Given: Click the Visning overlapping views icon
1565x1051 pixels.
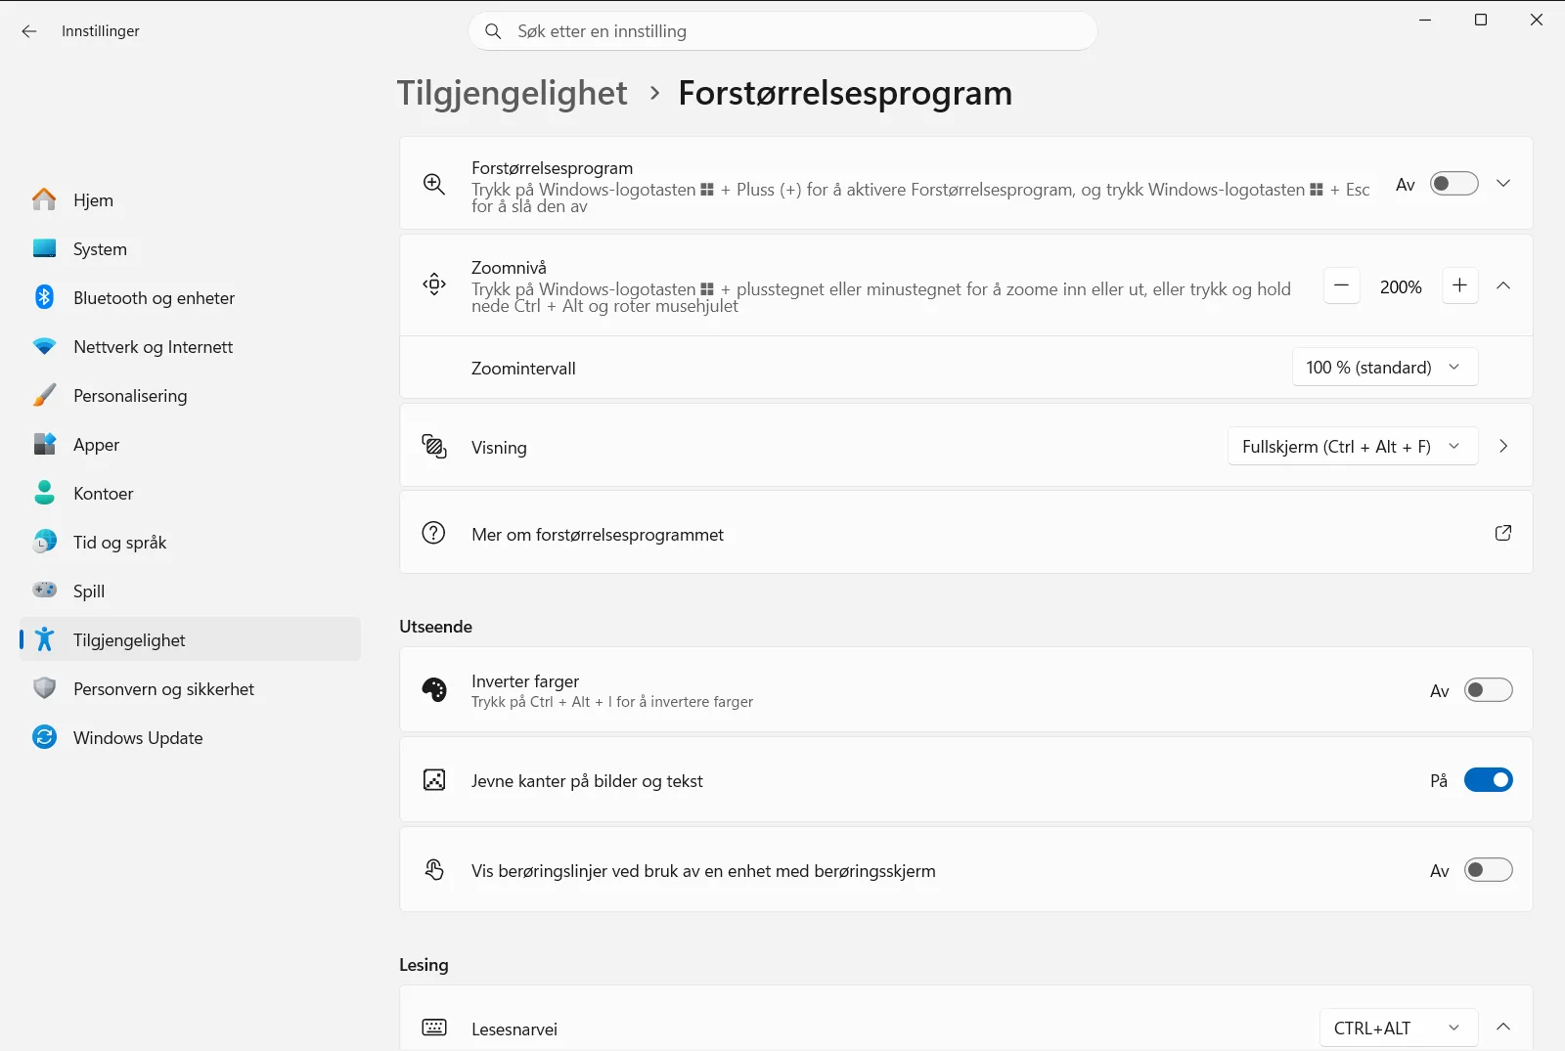Looking at the screenshot, I should point(434,446).
